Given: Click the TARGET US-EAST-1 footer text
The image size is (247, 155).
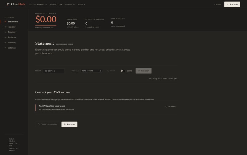Looking at the screenshot, I should [14, 149].
